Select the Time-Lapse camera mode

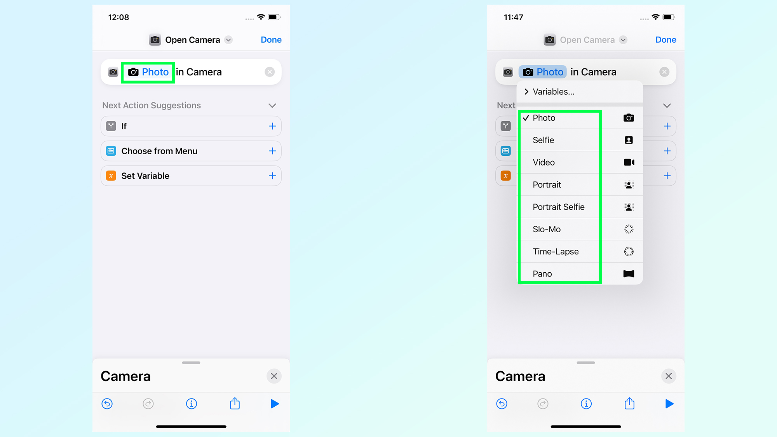tap(556, 251)
